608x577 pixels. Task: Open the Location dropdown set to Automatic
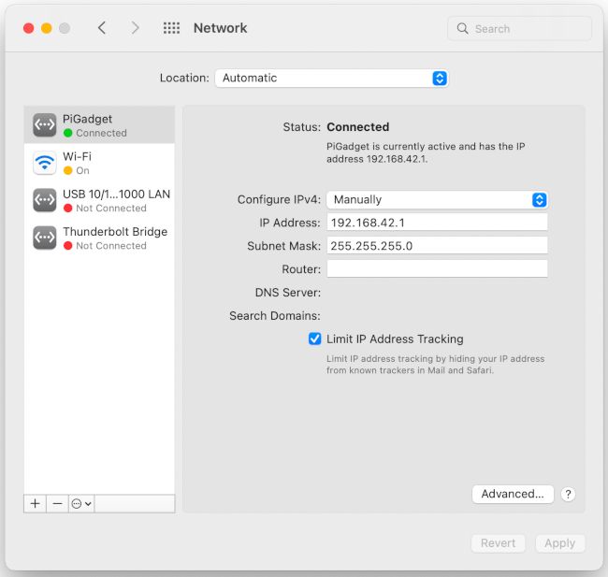tap(331, 79)
